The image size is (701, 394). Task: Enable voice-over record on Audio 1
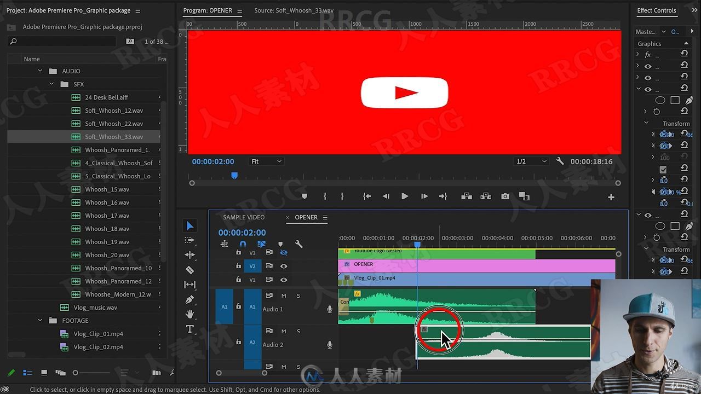(330, 309)
